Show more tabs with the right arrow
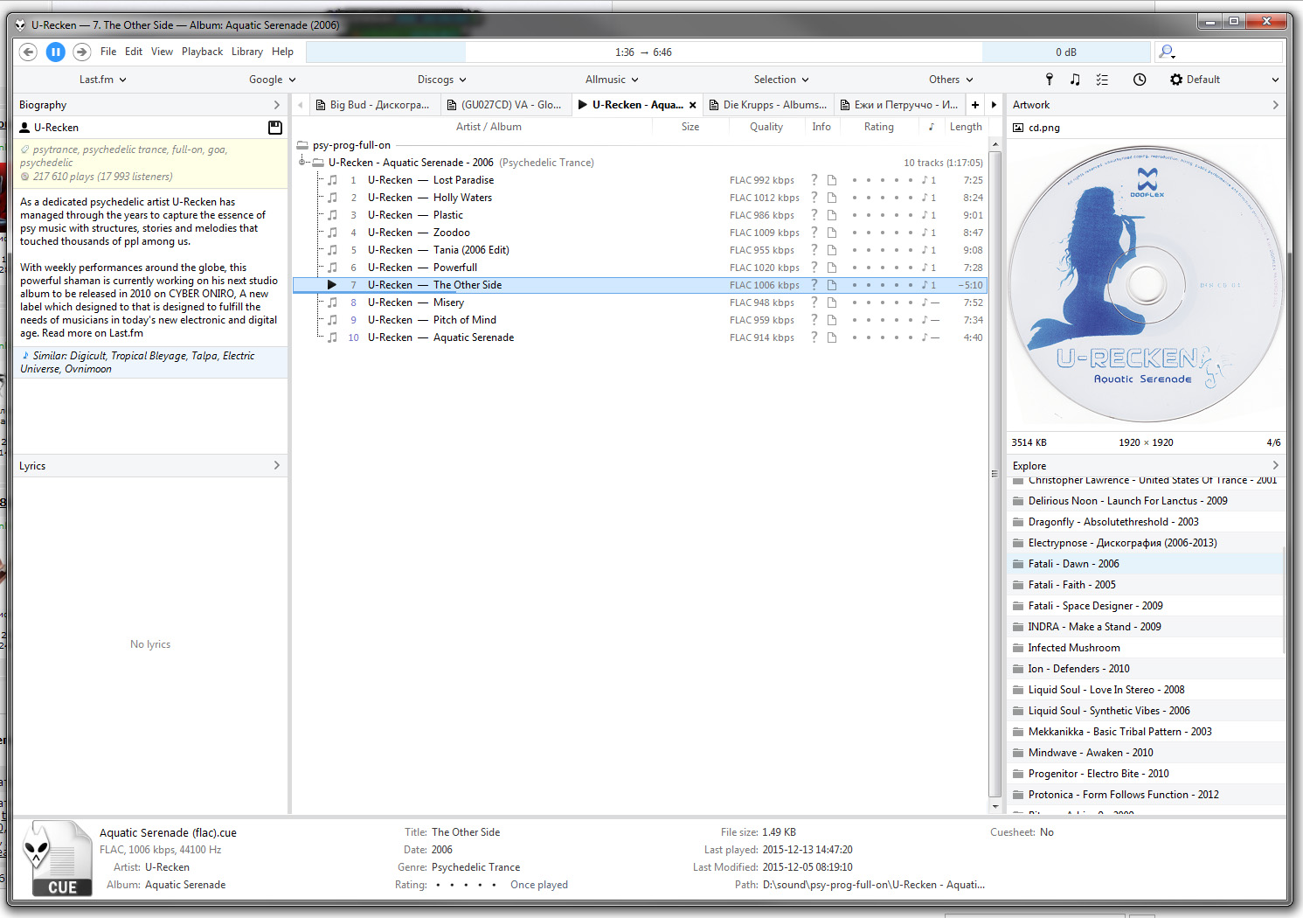The image size is (1303, 918). click(994, 105)
